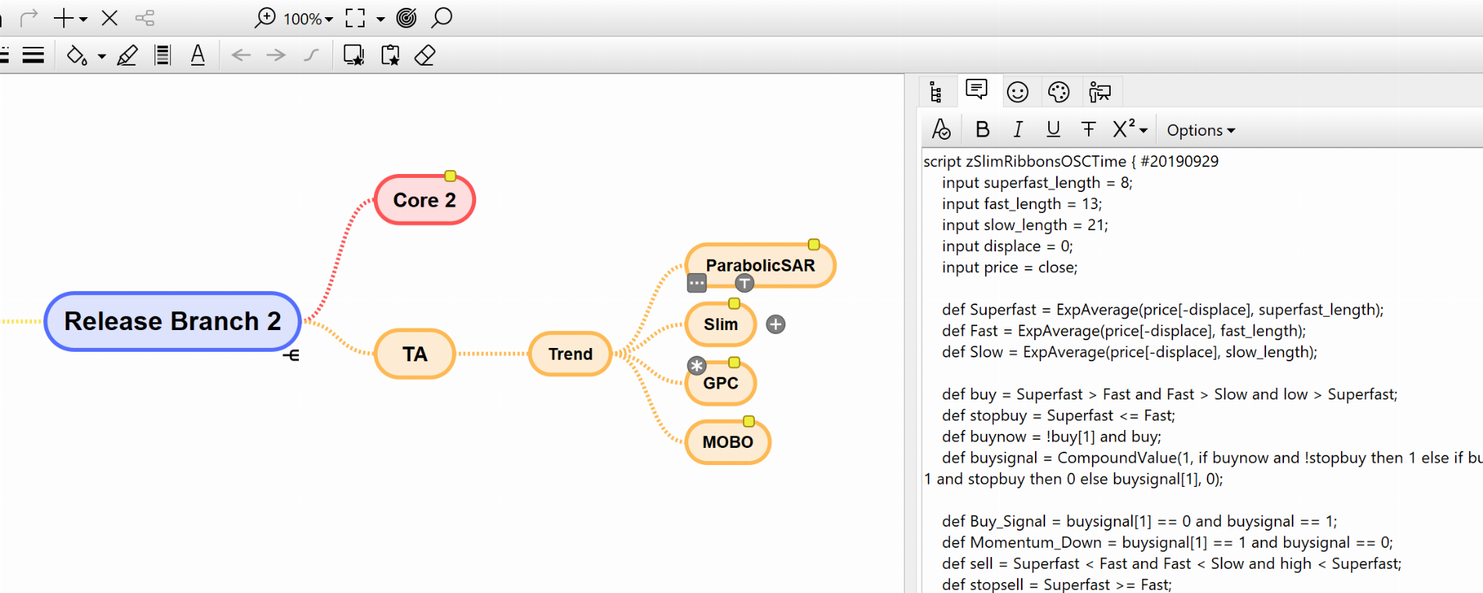Select the Release Branch 2 node
This screenshot has height=593, width=1483.
coord(172,321)
